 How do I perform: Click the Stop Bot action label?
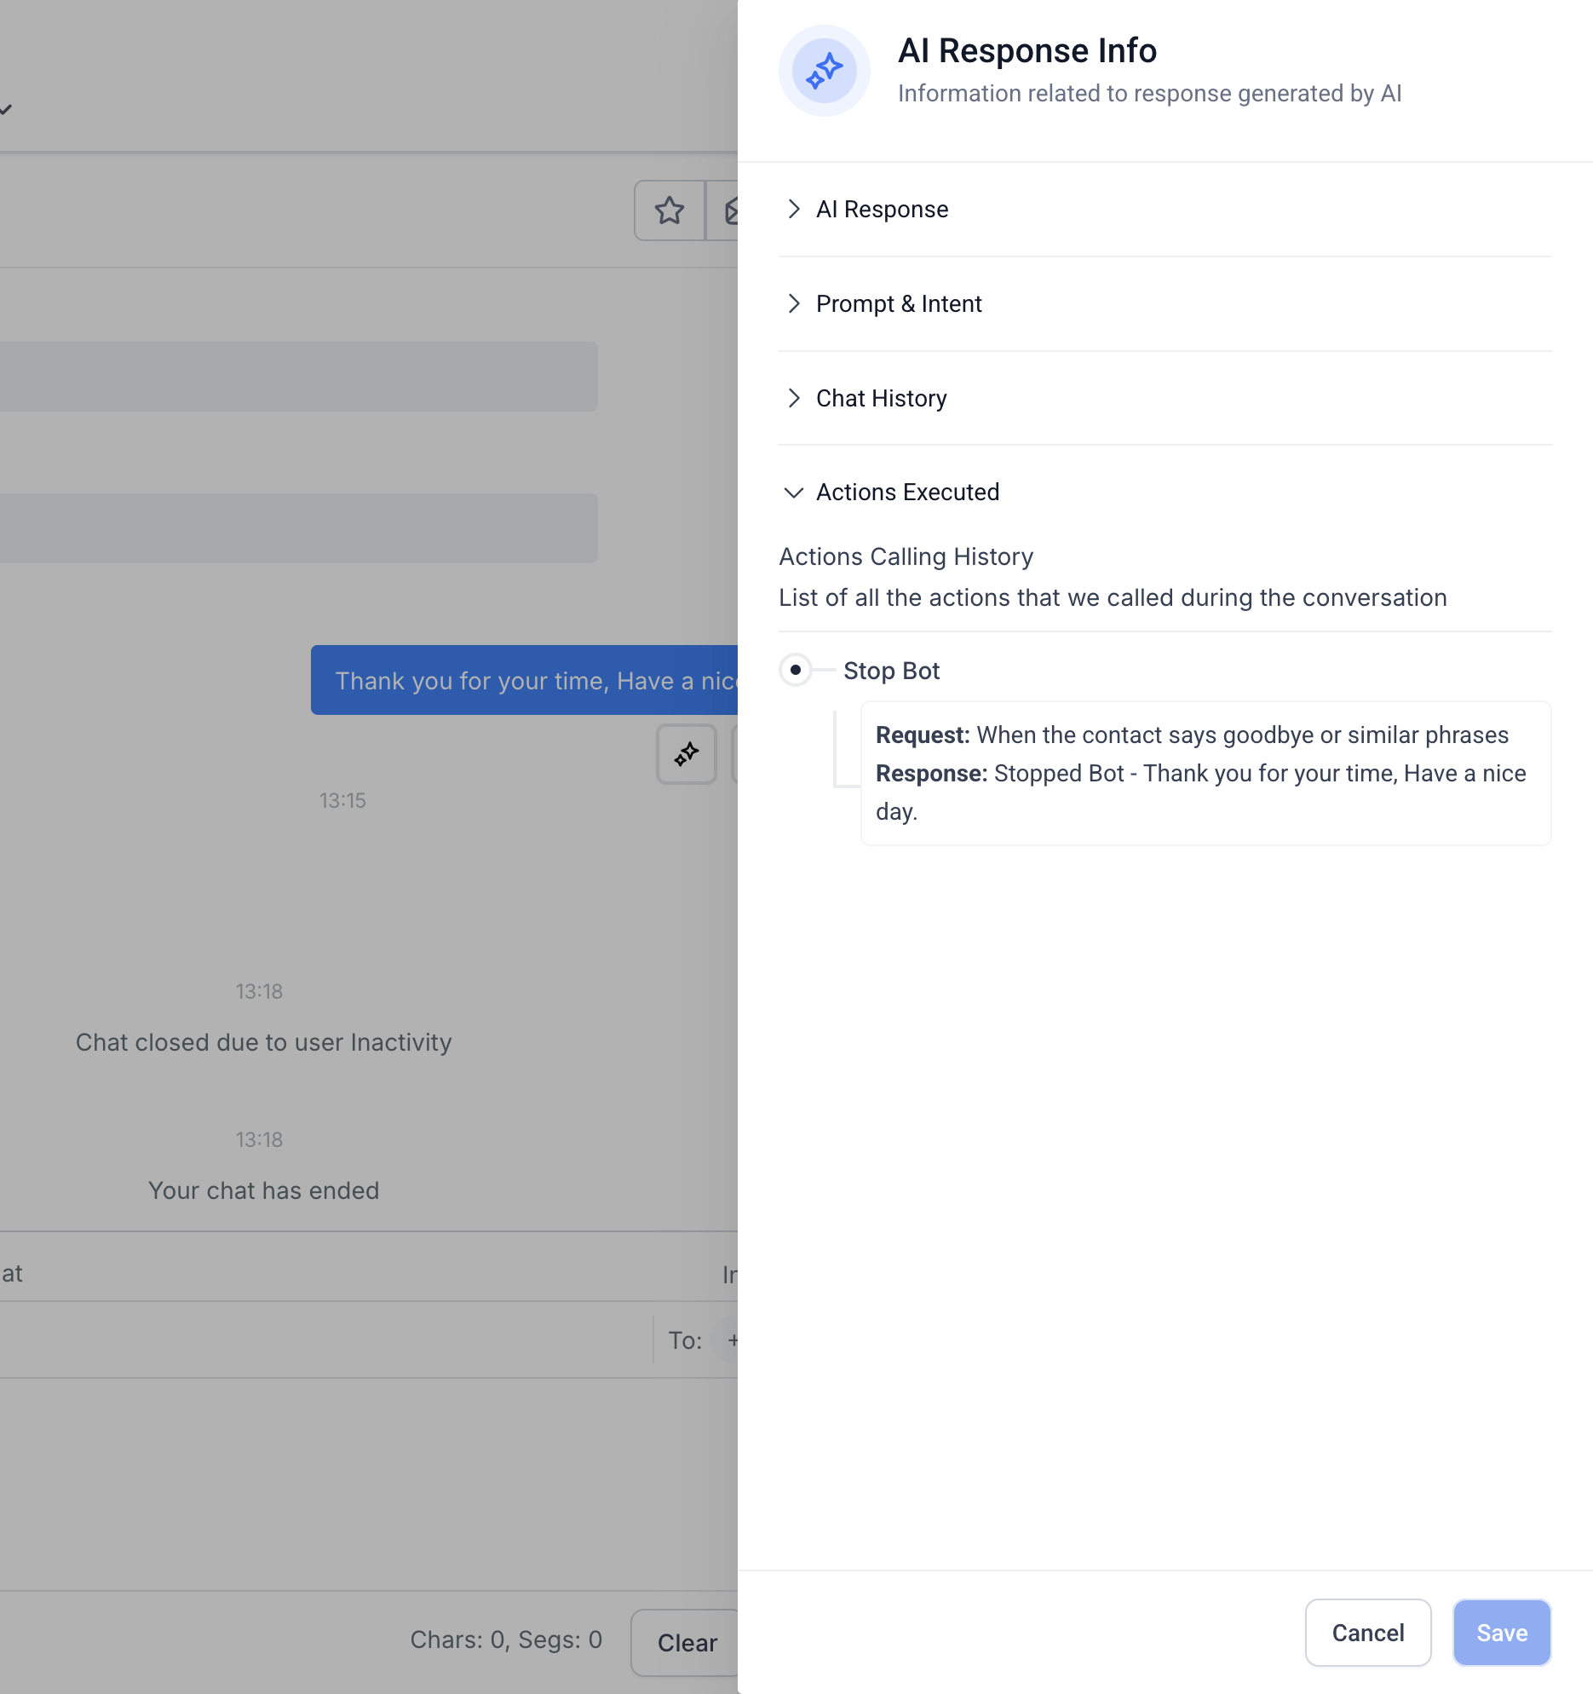pos(891,671)
